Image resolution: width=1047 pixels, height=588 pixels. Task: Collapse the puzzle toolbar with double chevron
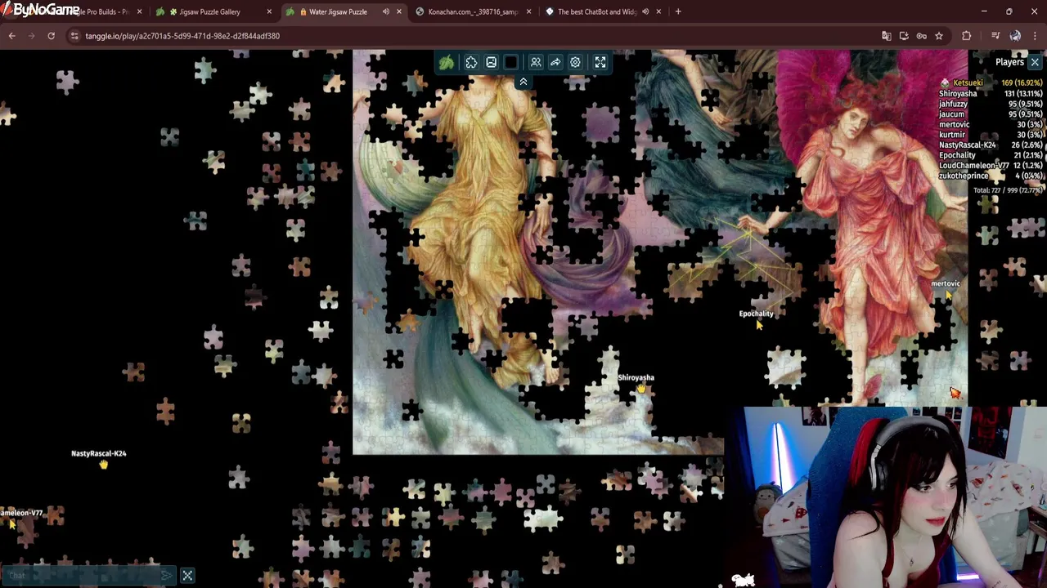coord(523,82)
